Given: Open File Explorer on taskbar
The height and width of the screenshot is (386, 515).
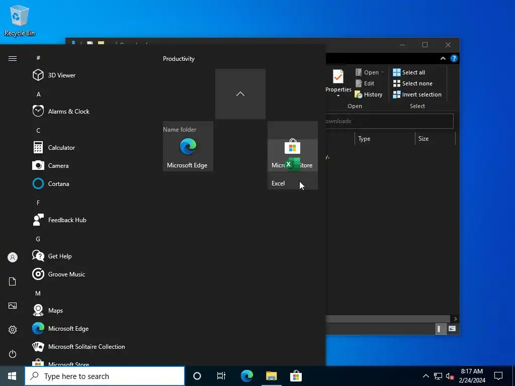Looking at the screenshot, I should coord(271,376).
